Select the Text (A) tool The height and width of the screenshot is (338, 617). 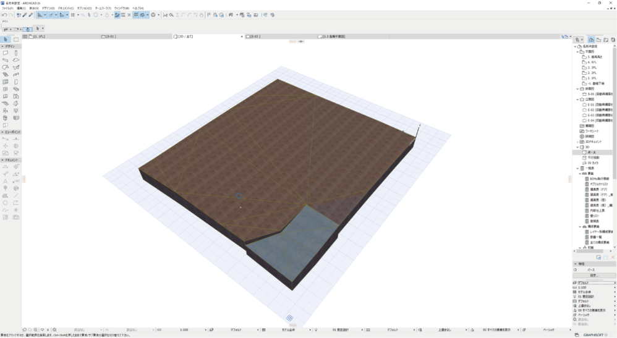tap(6, 182)
